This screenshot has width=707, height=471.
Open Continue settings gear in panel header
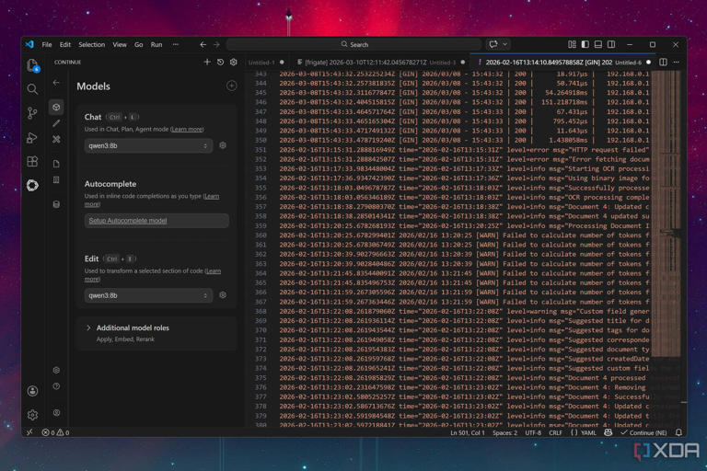234,63
